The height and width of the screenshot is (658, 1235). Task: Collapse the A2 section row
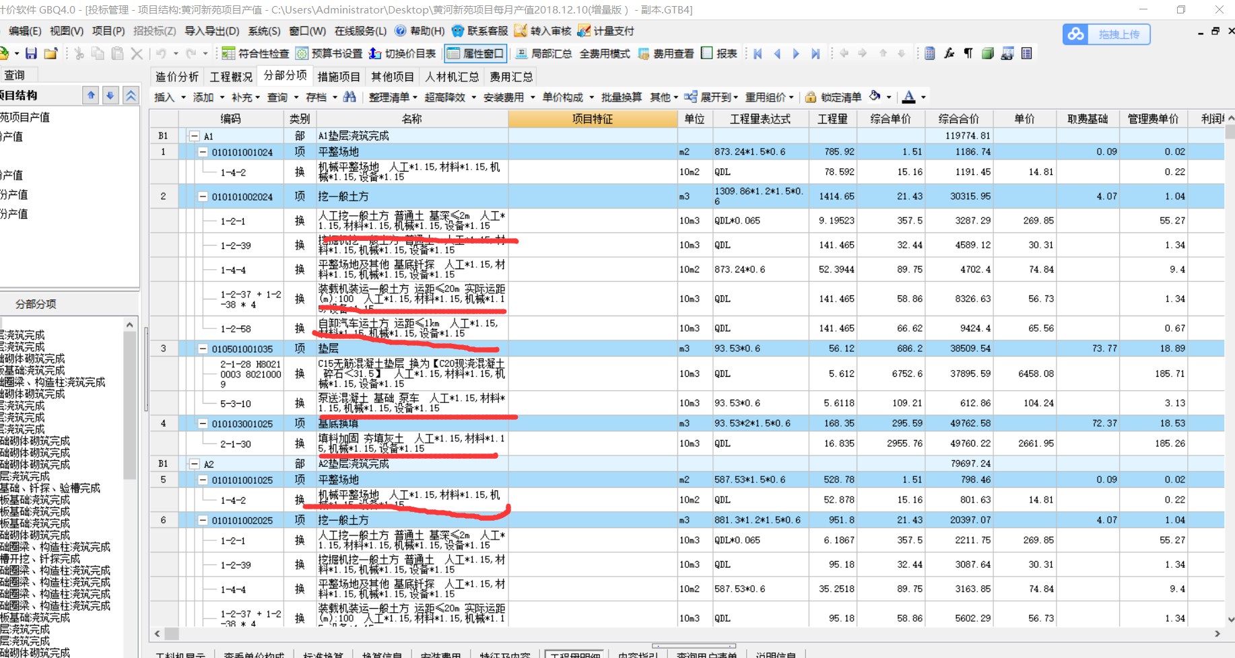(195, 464)
